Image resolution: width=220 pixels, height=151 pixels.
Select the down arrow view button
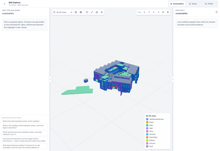point(144,12)
